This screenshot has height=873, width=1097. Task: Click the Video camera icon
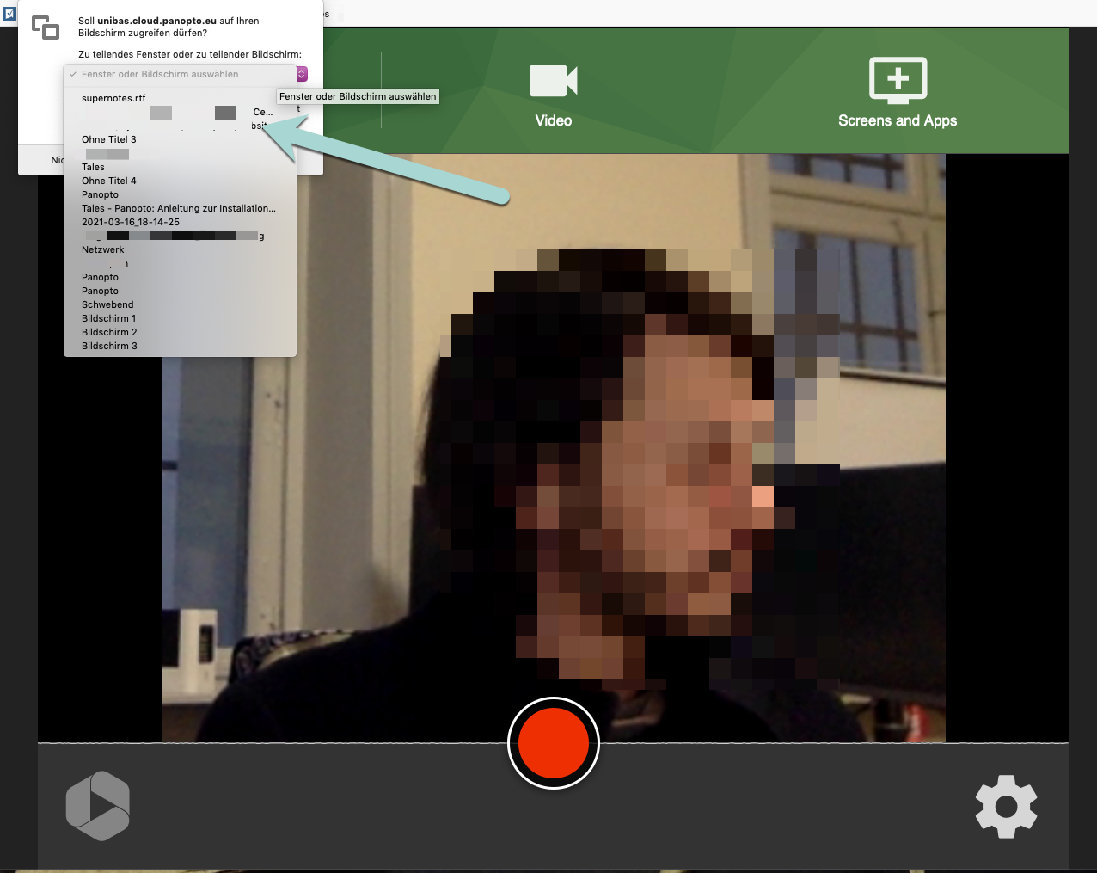click(x=553, y=81)
